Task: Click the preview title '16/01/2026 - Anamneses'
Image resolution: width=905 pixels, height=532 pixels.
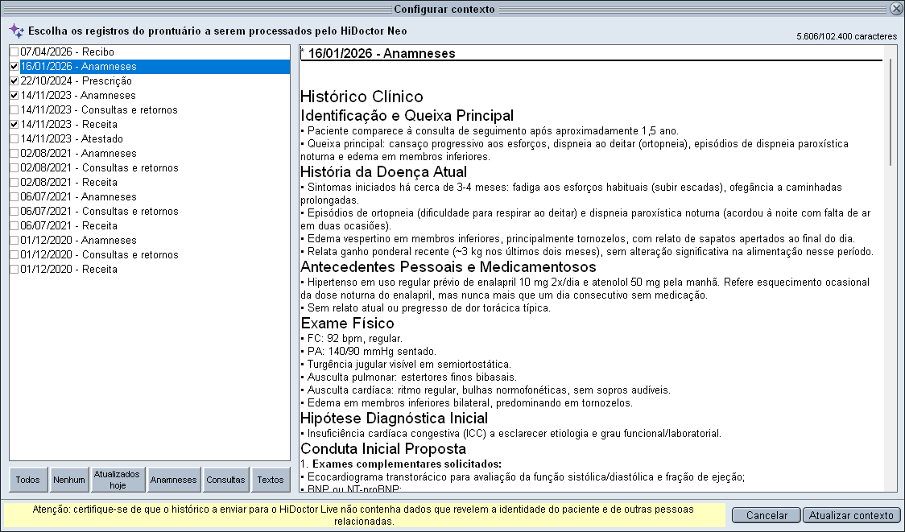Action: pyautogui.click(x=382, y=54)
